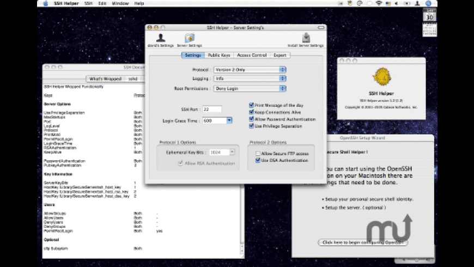
Task: Select the Server Settings toolbar icon
Action: [x=190, y=40]
